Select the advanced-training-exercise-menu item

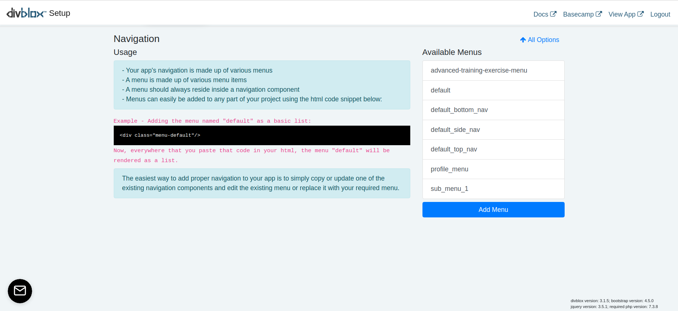click(x=493, y=70)
